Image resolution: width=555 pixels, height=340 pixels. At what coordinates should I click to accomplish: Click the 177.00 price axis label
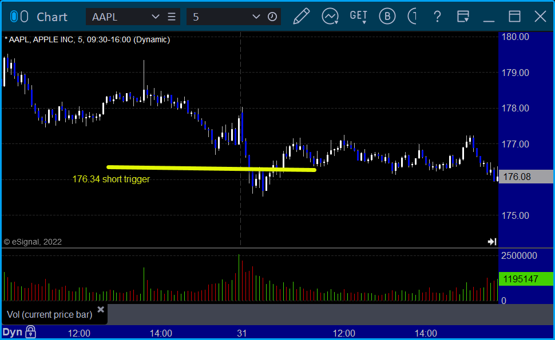(516, 144)
